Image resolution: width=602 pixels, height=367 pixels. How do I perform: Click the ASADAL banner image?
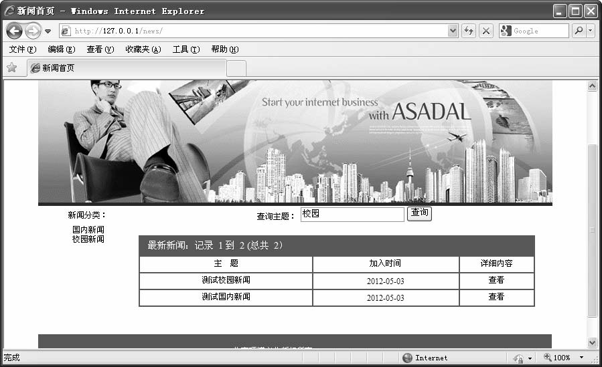point(295,142)
